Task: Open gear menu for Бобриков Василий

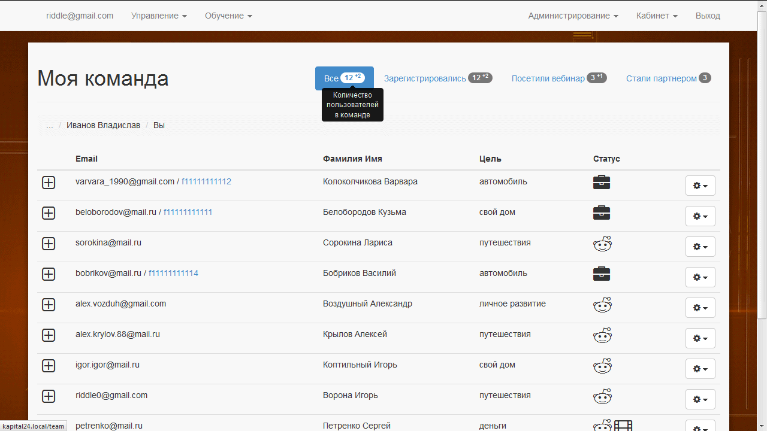Action: coord(700,277)
